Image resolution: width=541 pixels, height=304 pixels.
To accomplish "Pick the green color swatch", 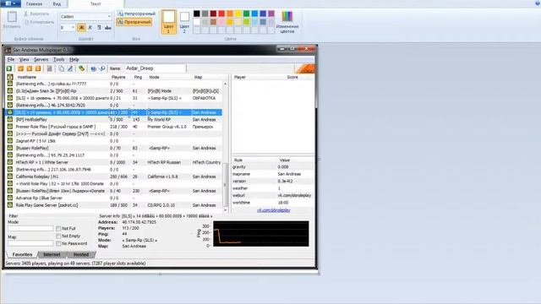I will [246, 14].
